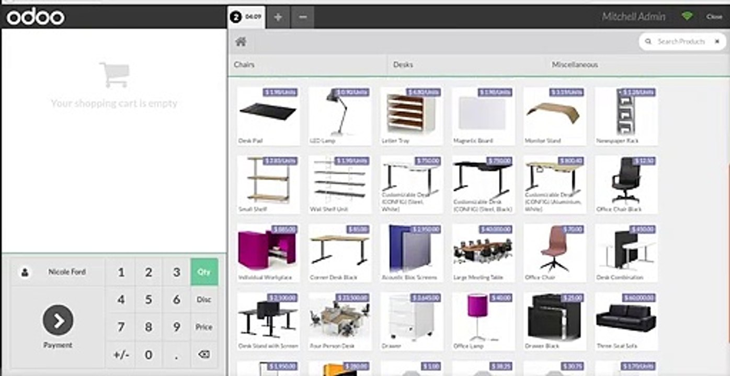Add Desk Pad to the cart

[x=268, y=116]
